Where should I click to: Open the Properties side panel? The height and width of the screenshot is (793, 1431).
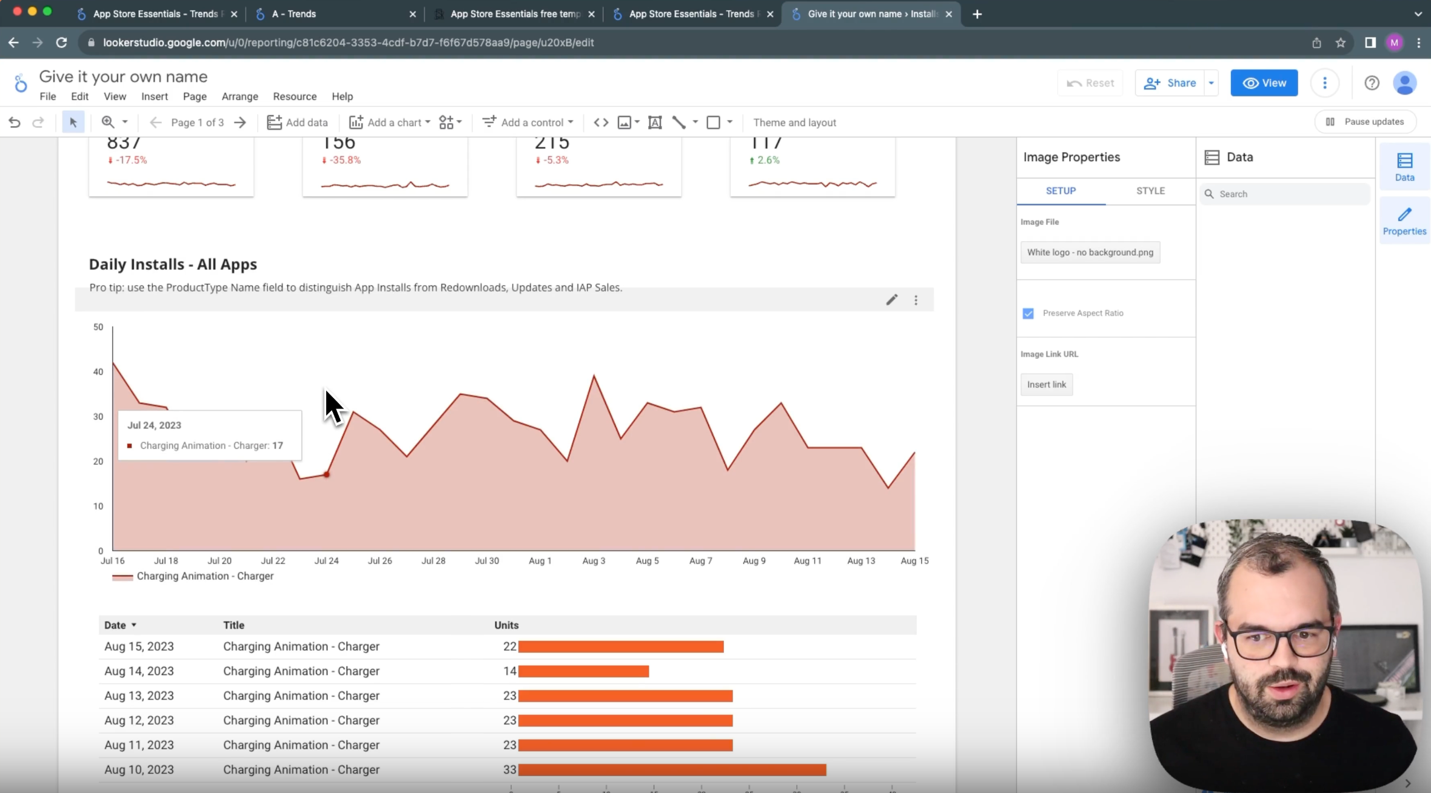click(x=1404, y=221)
